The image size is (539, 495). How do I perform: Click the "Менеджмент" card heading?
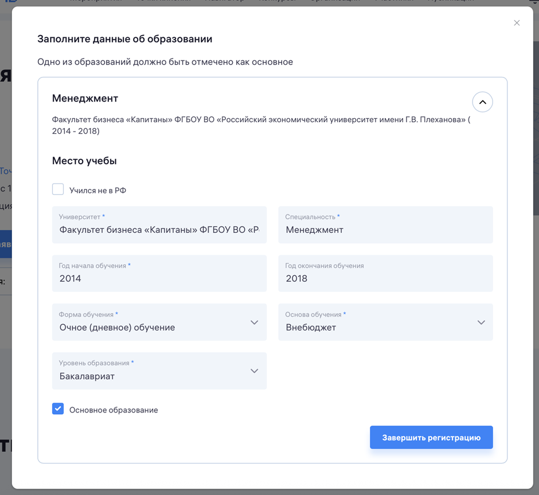click(85, 98)
